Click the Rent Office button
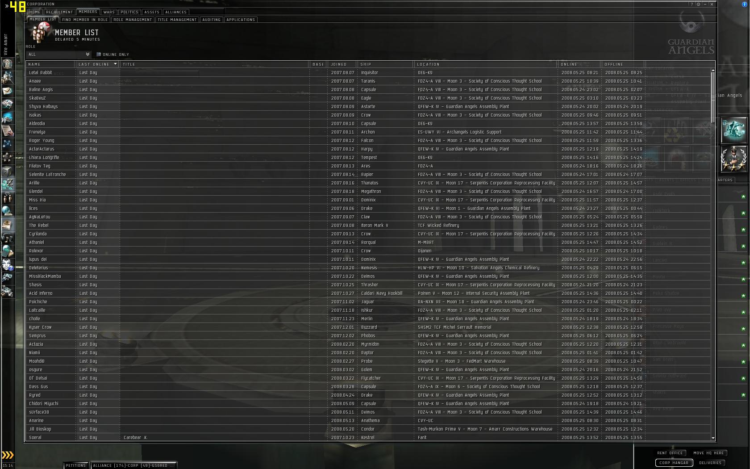The height and width of the screenshot is (469, 750). 670,453
